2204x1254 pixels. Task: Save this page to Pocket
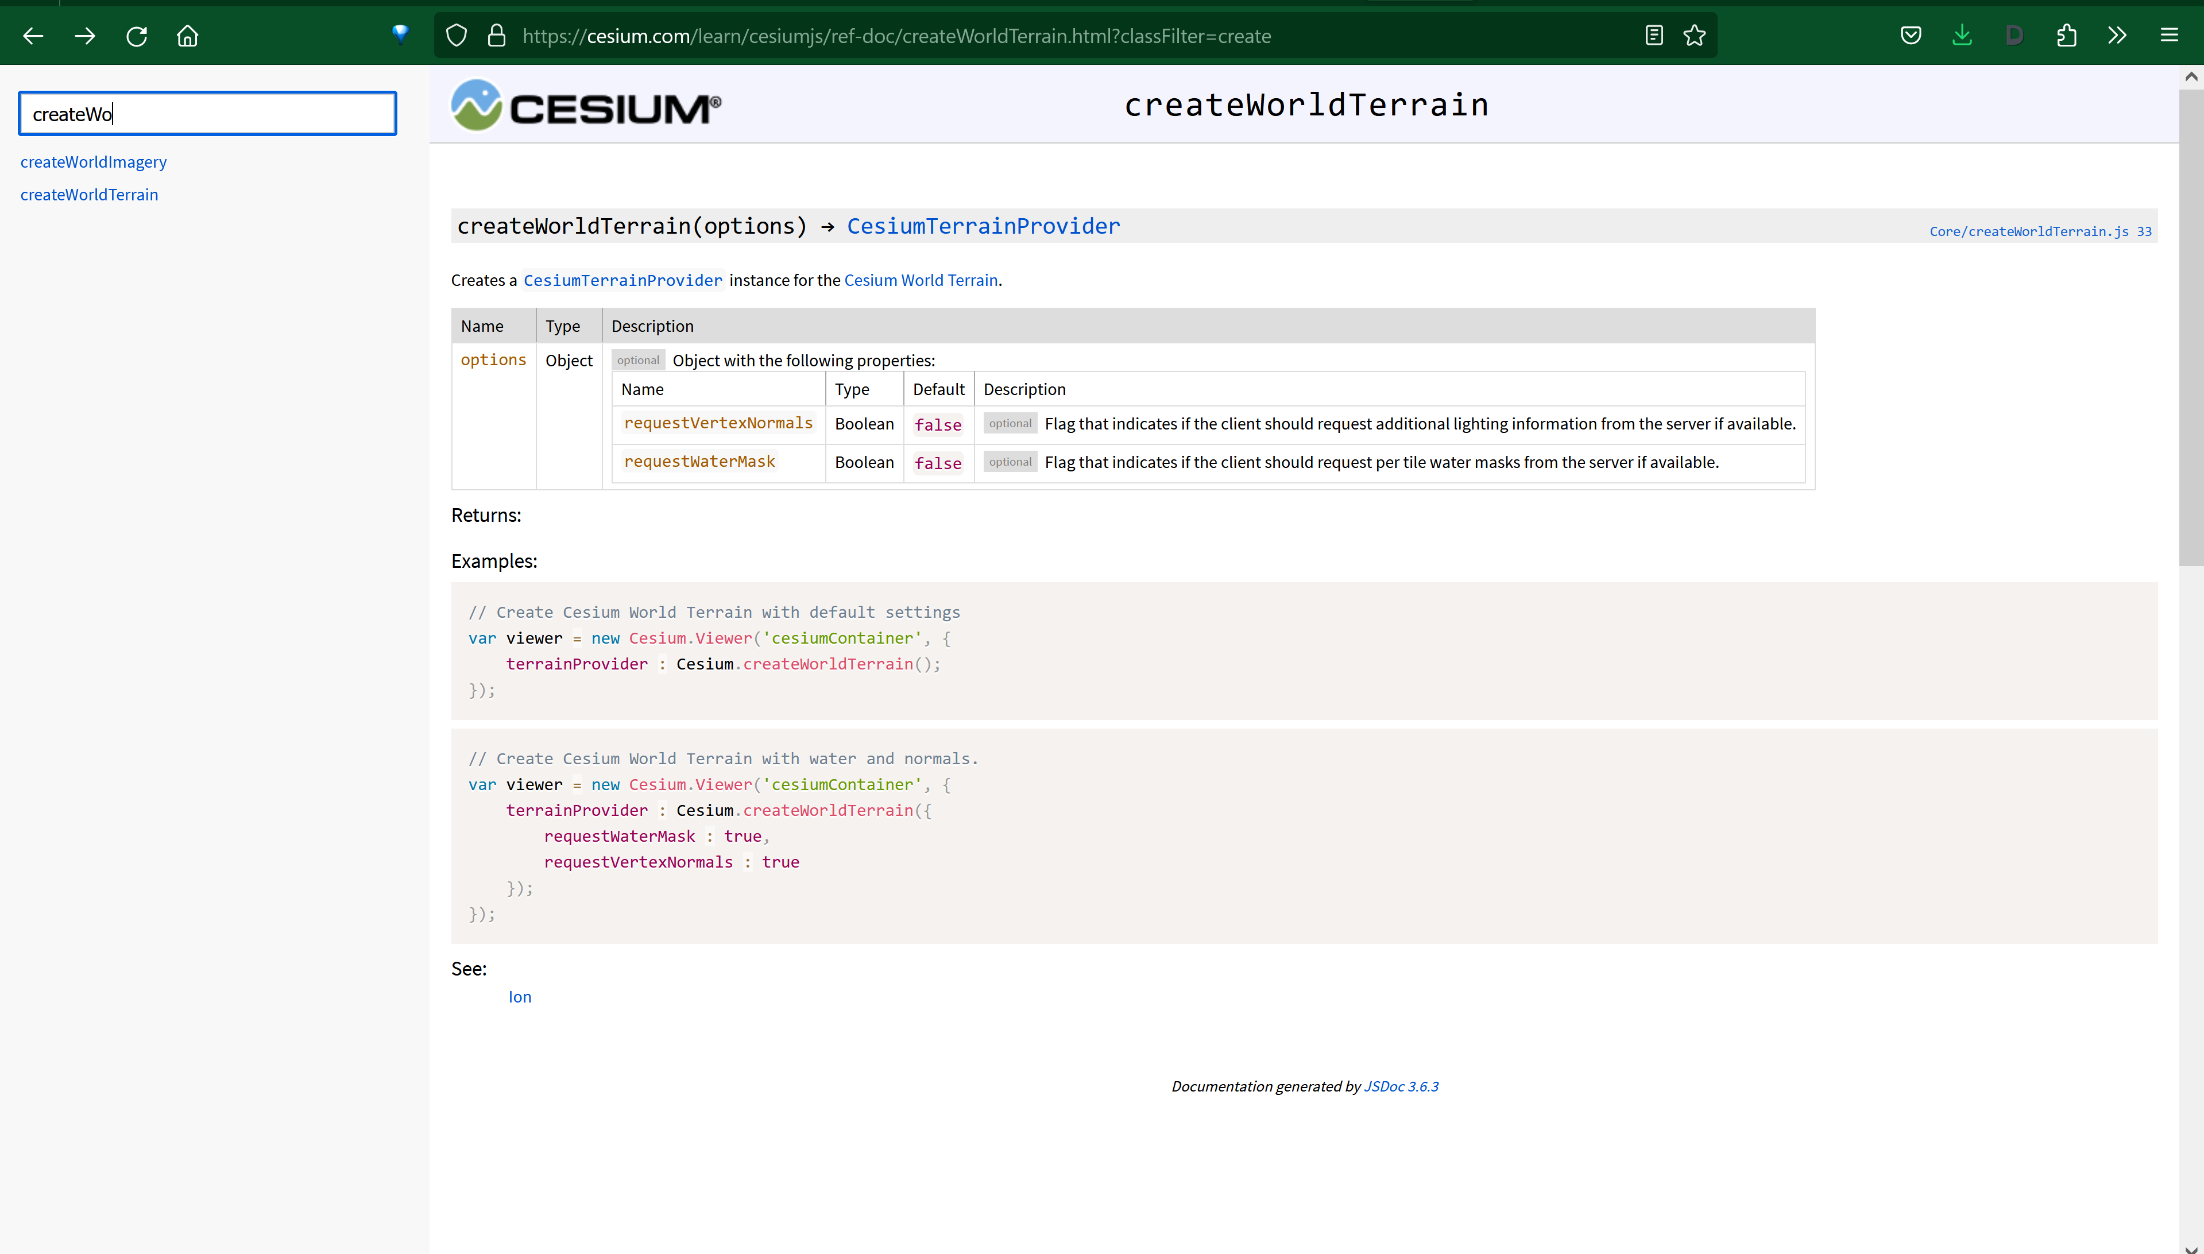1911,36
